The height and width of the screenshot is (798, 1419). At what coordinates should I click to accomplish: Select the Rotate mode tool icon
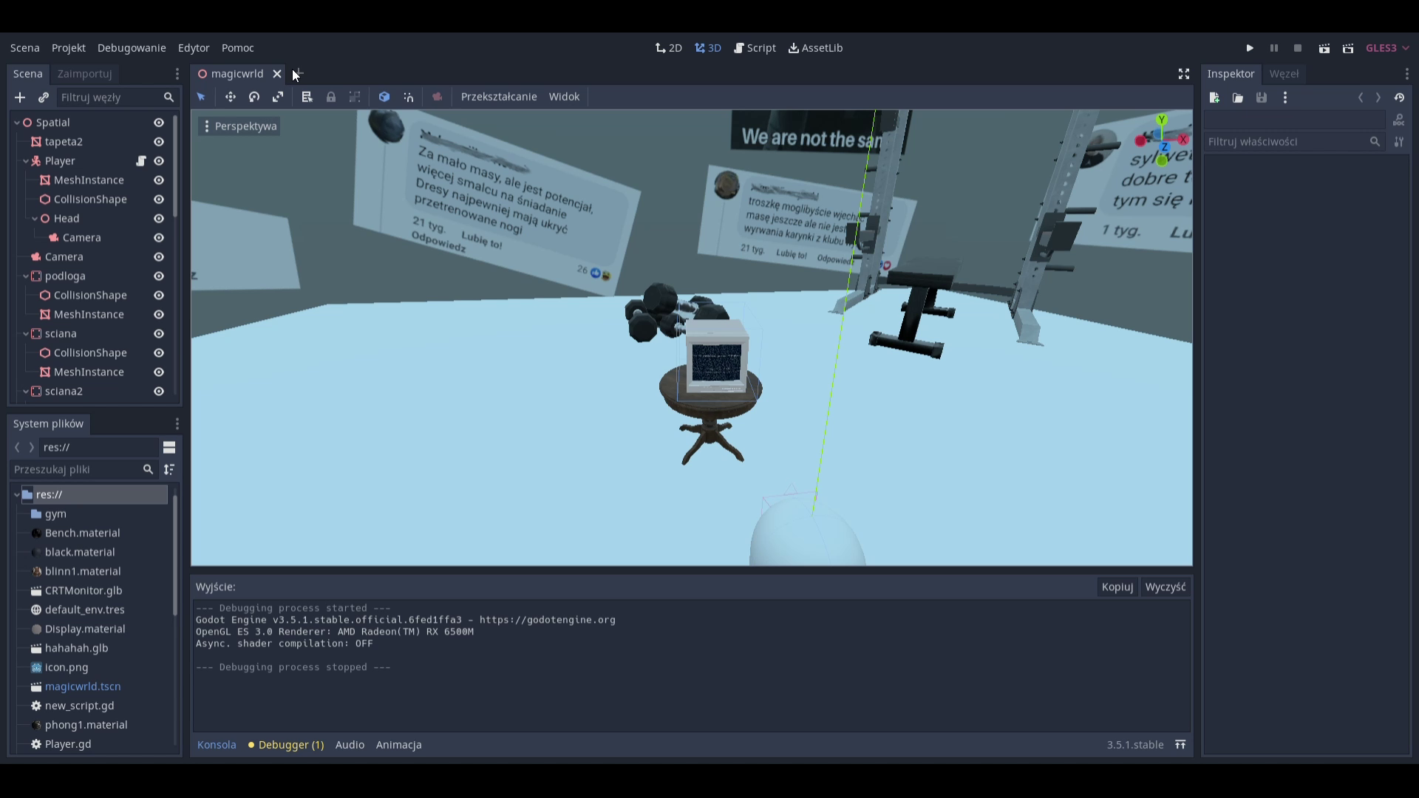click(x=254, y=97)
